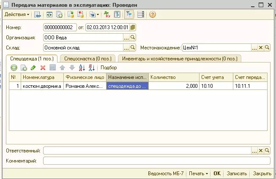Click the Ведомость МБ-7 button
This screenshot has height=179, width=276.
[166, 174]
